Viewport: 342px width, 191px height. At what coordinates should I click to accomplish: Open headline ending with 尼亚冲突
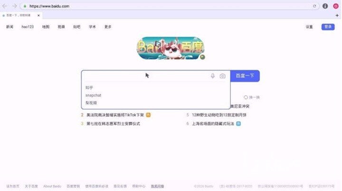point(240,106)
